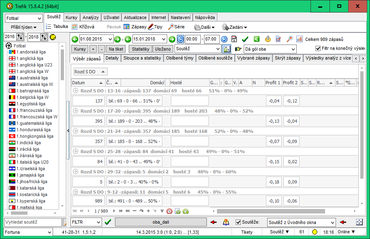Move the end date 15.01.2018 forward

pos(172,39)
